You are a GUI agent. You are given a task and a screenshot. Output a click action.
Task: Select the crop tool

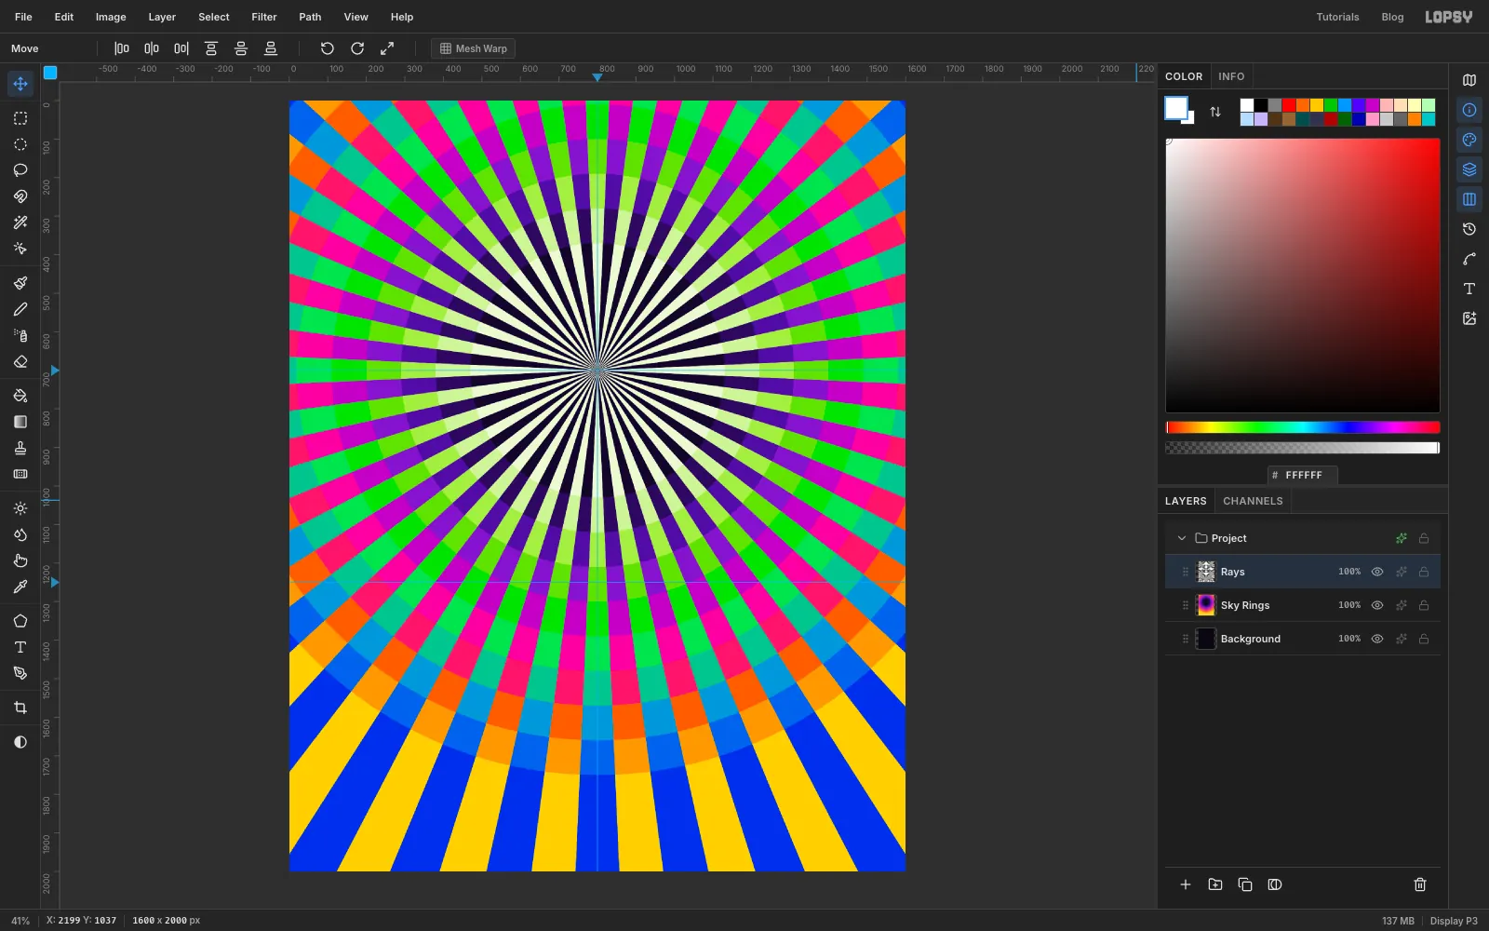[20, 708]
